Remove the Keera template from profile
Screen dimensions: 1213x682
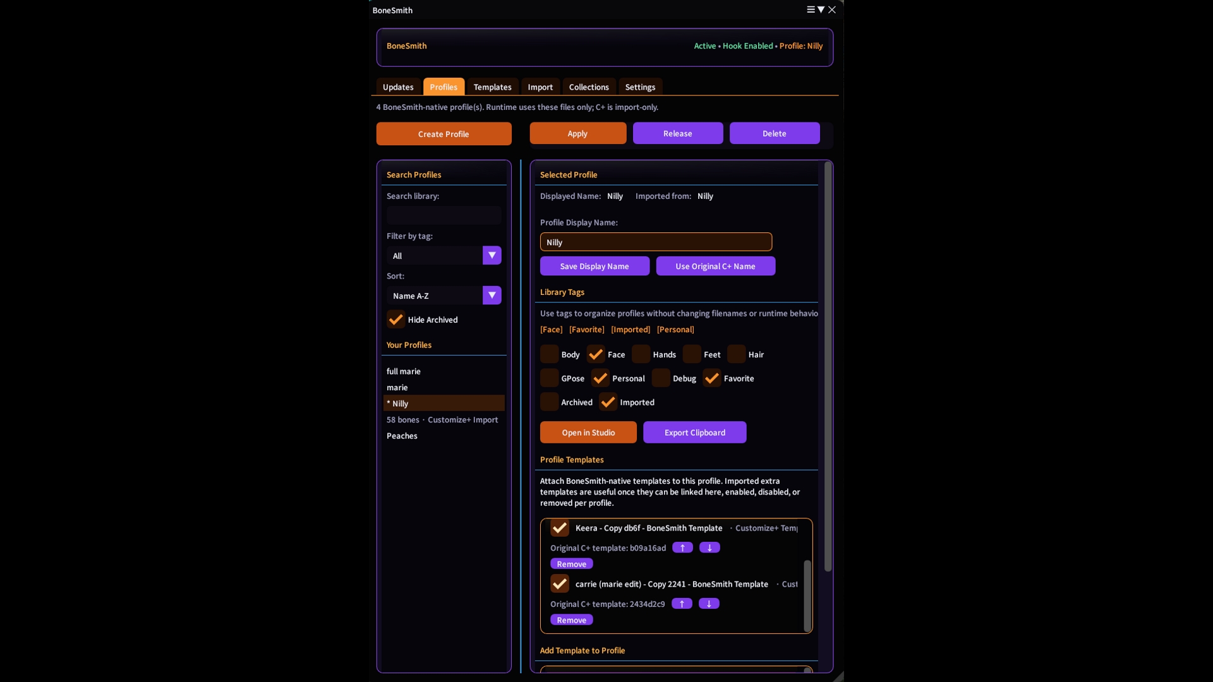click(x=572, y=564)
